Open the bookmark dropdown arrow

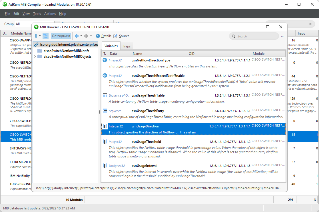click(x=40, y=36)
